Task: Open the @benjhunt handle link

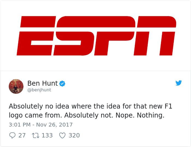Action: pos(39,90)
